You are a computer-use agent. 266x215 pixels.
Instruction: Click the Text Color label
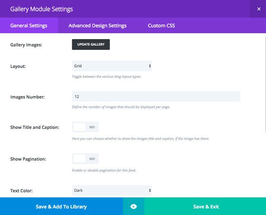[21, 191]
